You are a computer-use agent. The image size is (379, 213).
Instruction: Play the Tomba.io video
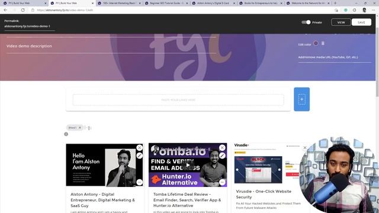[188, 165]
